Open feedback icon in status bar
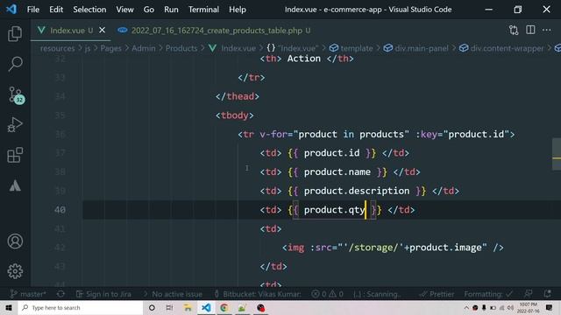Viewport: 561px width, 315px height. tap(528, 294)
